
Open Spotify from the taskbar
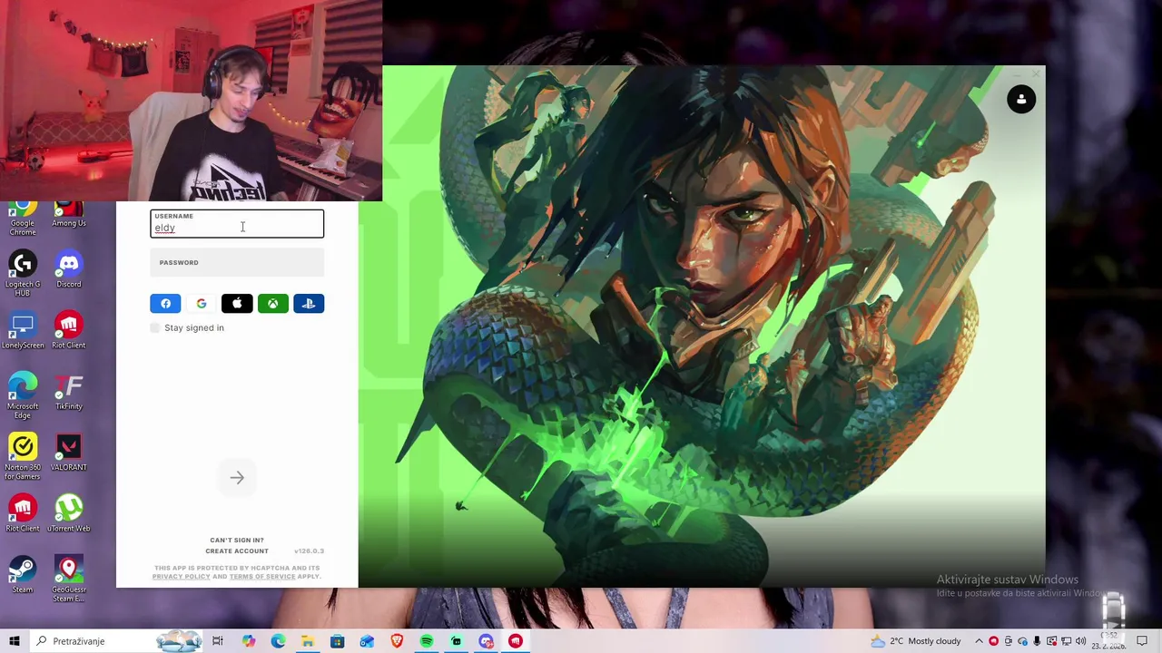click(427, 641)
